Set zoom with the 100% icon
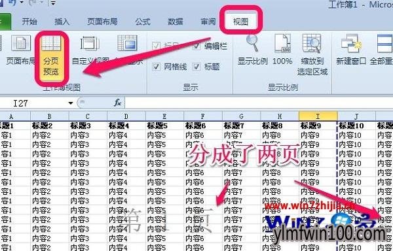This screenshot has height=251, width=393. [282, 43]
